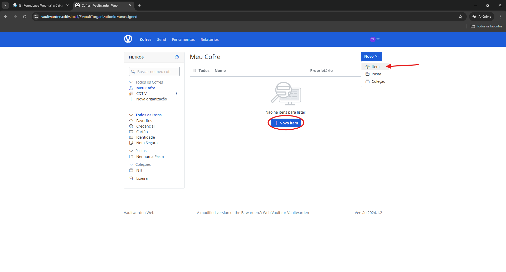Screen dimensions: 506x272
Task: Check the Todos select-all checkbox
Action: tap(194, 71)
